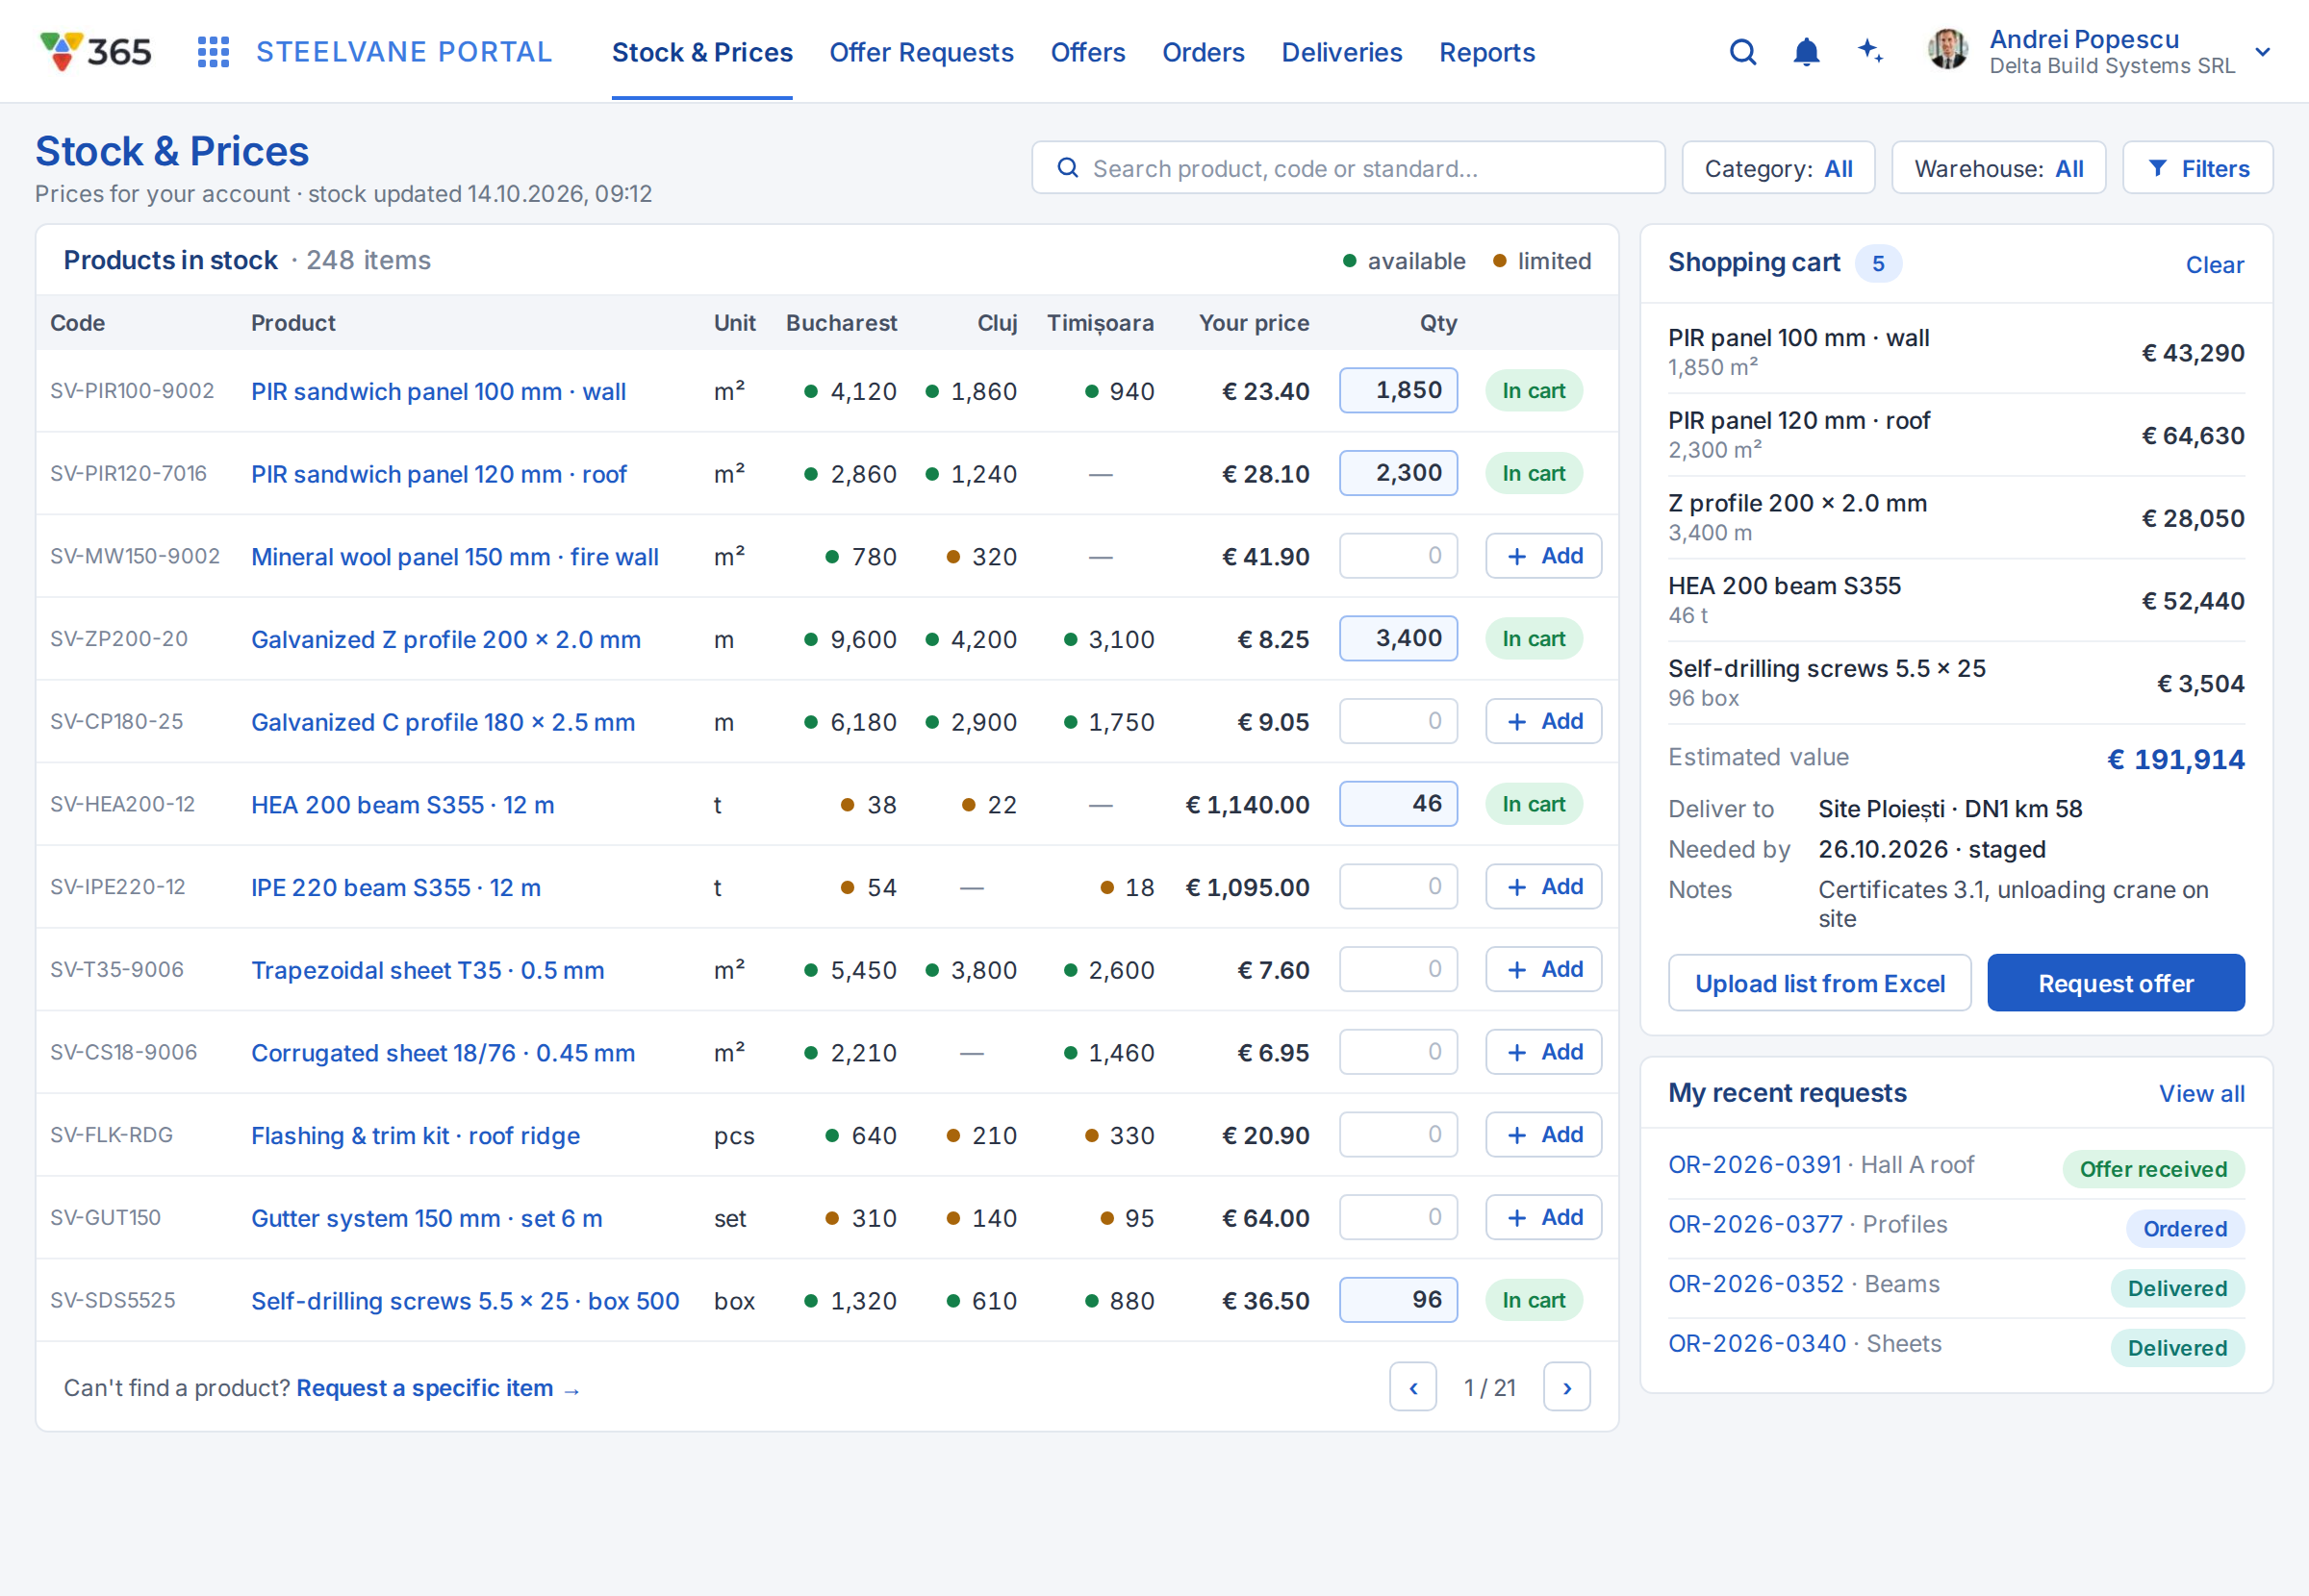This screenshot has width=2309, height=1596.
Task: Expand the user account menu chevron
Action: pos(2262,52)
